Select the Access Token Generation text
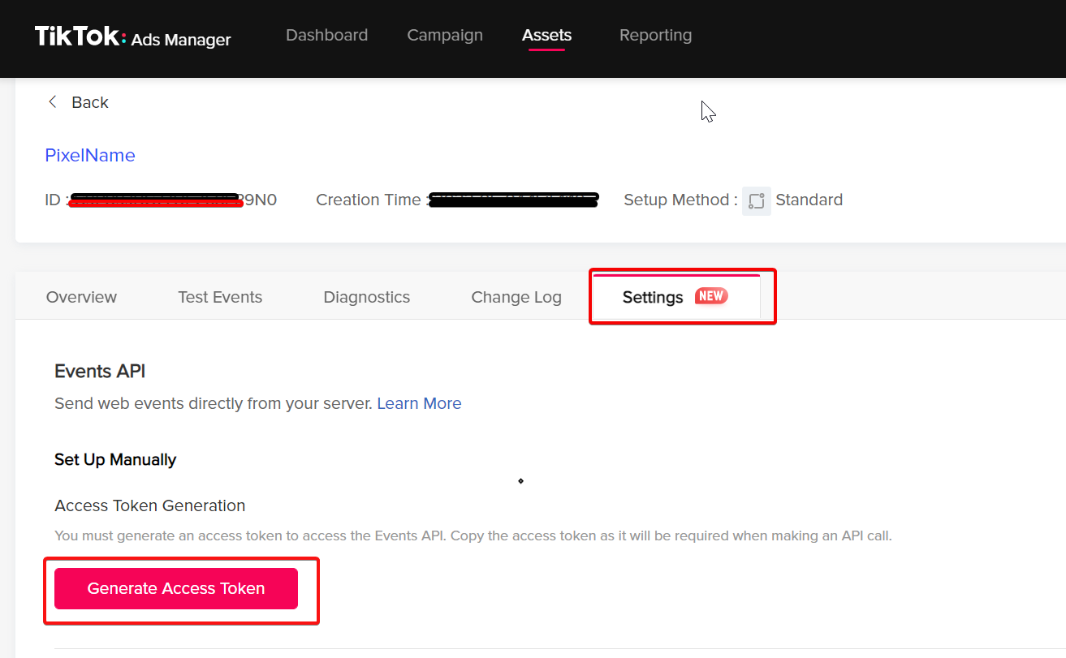The height and width of the screenshot is (658, 1066). pyautogui.click(x=149, y=505)
